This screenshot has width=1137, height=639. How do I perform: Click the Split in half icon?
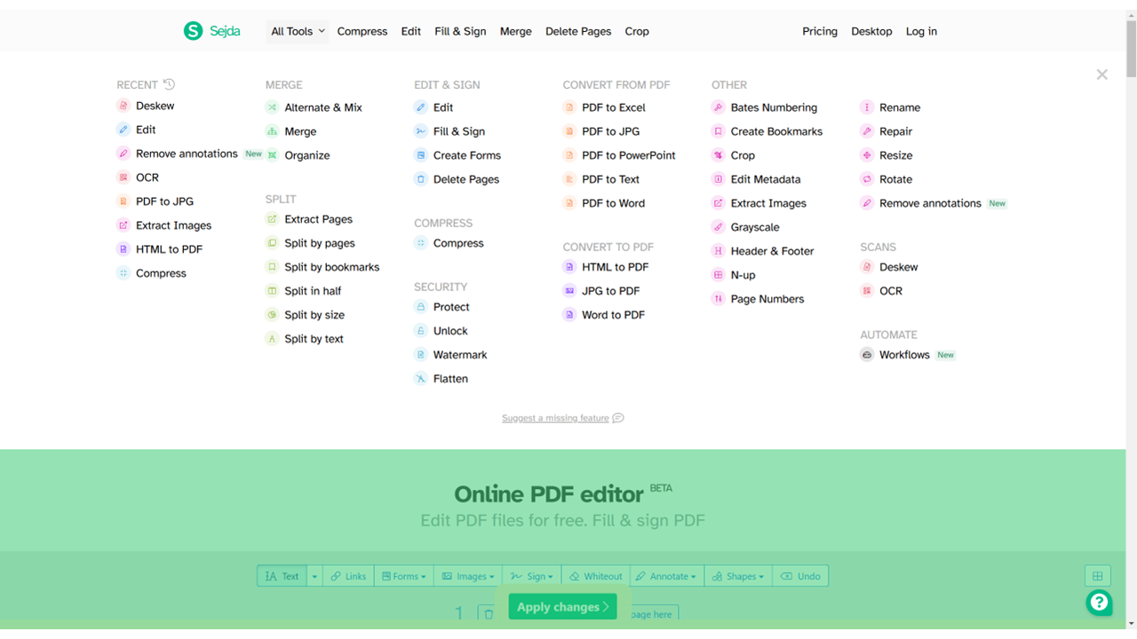(273, 291)
